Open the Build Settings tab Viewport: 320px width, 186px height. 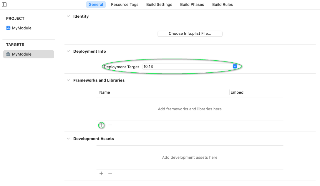pyautogui.click(x=159, y=4)
